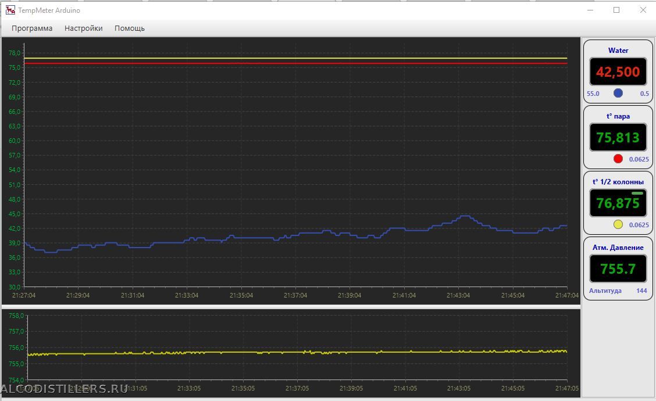Screen dimensions: 656x401
Task: Click the yellow t° 1/2 колонны color dot
Action: tap(618, 225)
